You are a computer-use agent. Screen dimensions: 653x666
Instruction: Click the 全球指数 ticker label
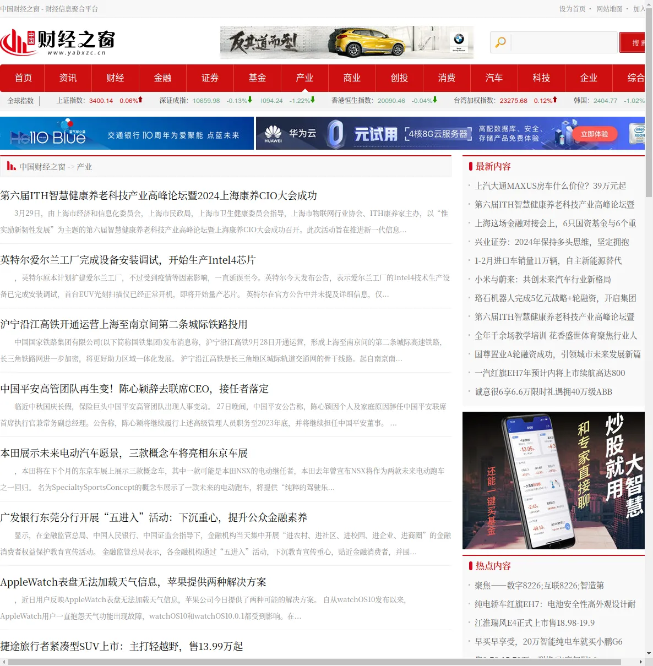click(21, 101)
